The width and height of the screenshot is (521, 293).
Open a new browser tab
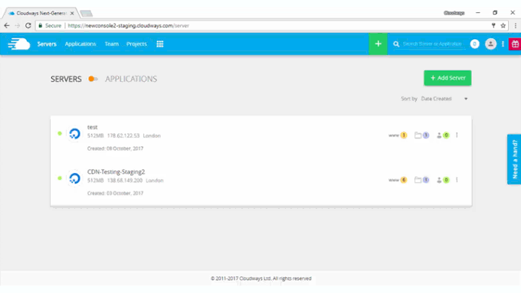(86, 14)
